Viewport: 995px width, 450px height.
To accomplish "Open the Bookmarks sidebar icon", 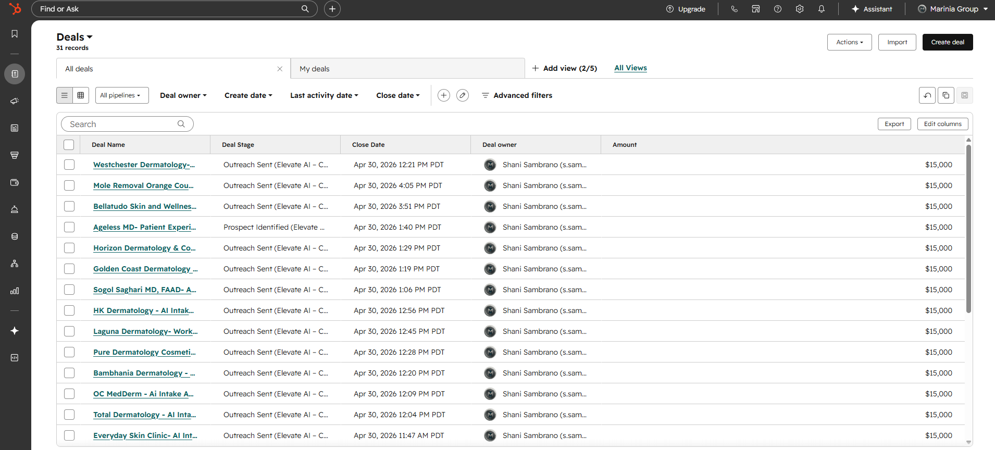I will tap(15, 34).
